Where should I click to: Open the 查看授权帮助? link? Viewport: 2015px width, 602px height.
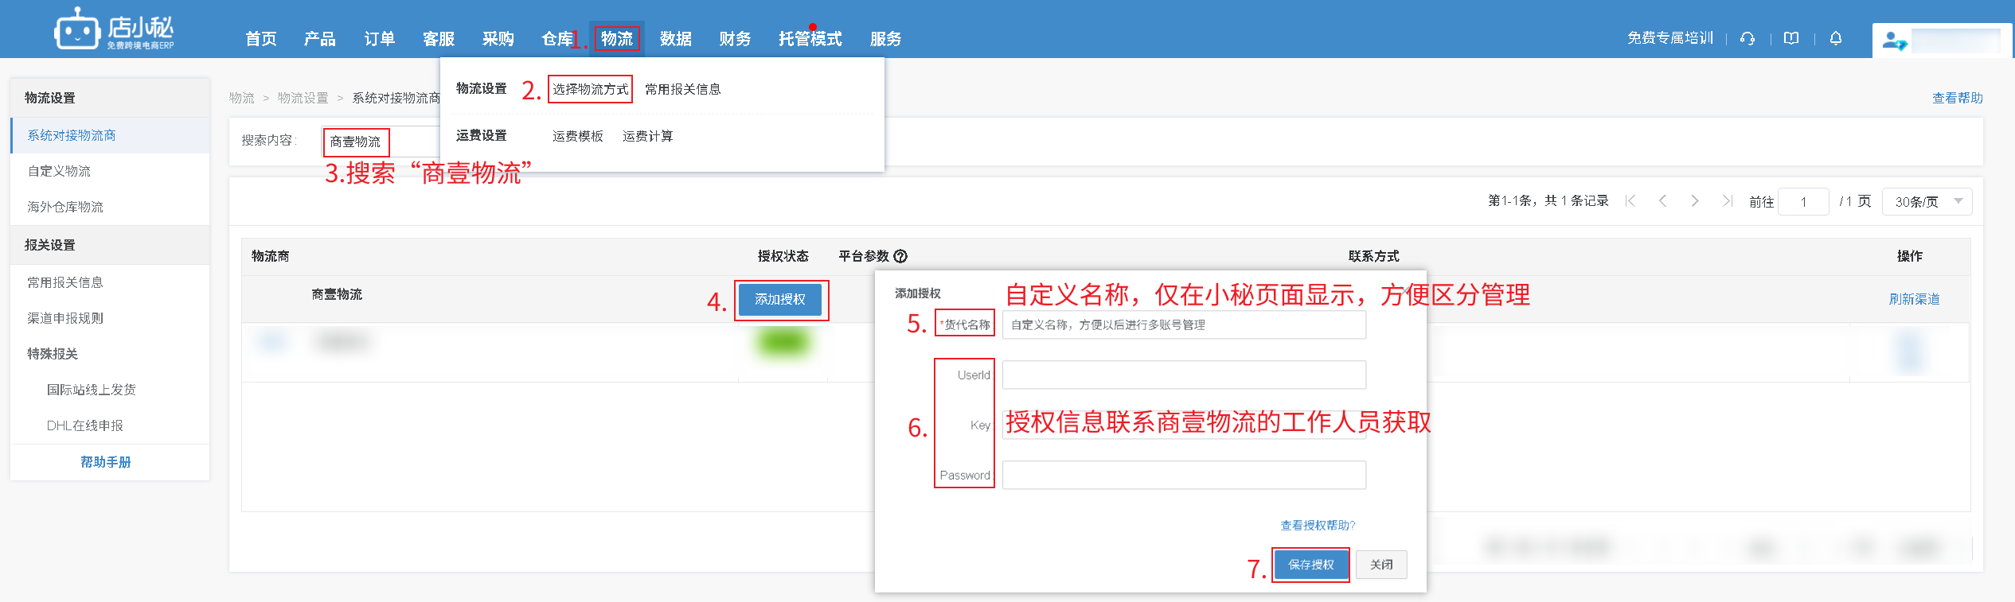[1318, 525]
